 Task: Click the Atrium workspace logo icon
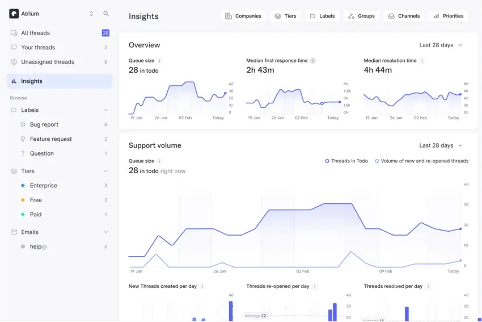coord(14,14)
